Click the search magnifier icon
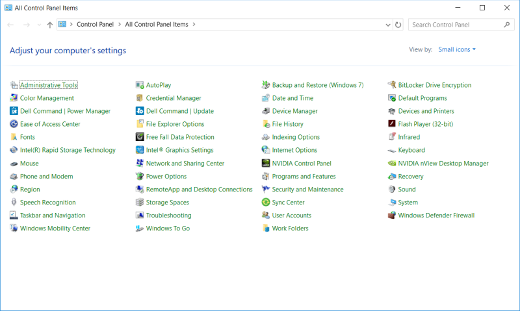The height and width of the screenshot is (311, 520). pos(506,25)
